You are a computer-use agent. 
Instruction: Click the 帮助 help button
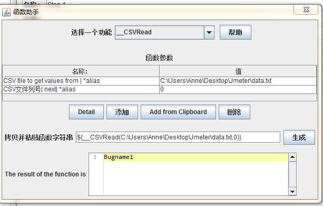(x=236, y=32)
